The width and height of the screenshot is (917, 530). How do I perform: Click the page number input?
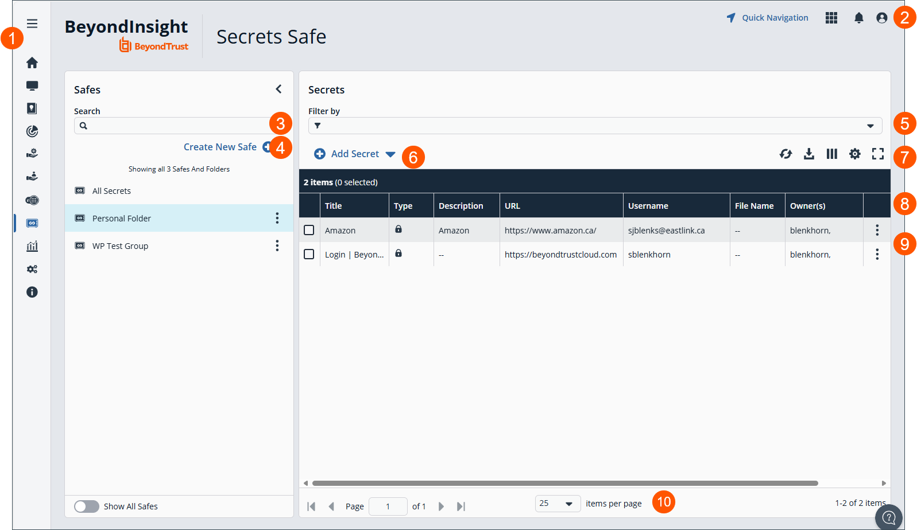388,506
